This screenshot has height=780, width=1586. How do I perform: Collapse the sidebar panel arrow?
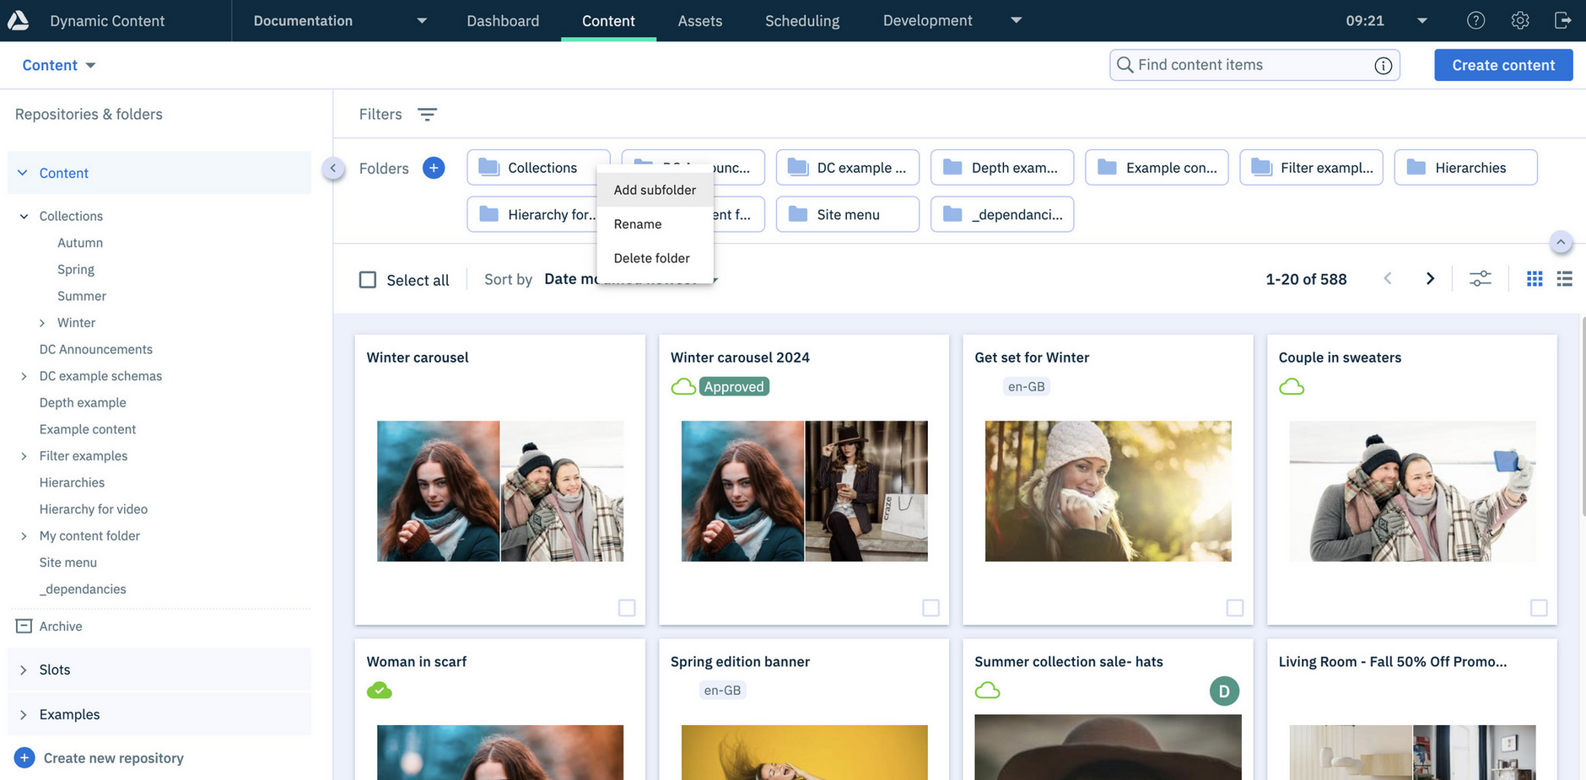pos(333,168)
